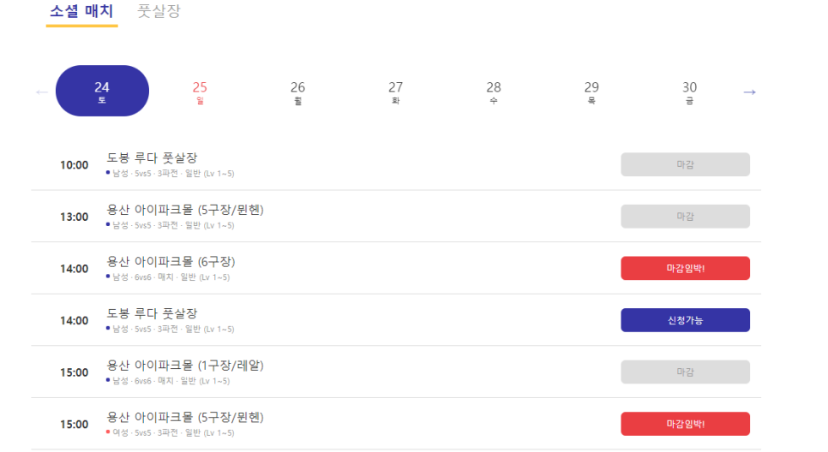Select Sunday the 25th
The width and height of the screenshot is (828, 452).
[x=200, y=92]
